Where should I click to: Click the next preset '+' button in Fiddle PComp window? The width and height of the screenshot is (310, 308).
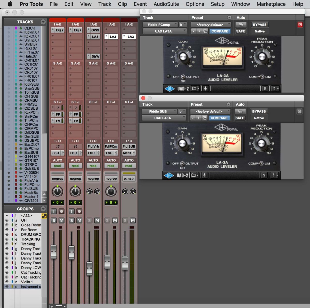click(199, 31)
